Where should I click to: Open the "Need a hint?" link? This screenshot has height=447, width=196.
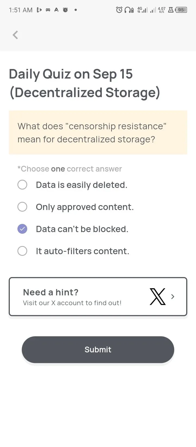pos(51,292)
